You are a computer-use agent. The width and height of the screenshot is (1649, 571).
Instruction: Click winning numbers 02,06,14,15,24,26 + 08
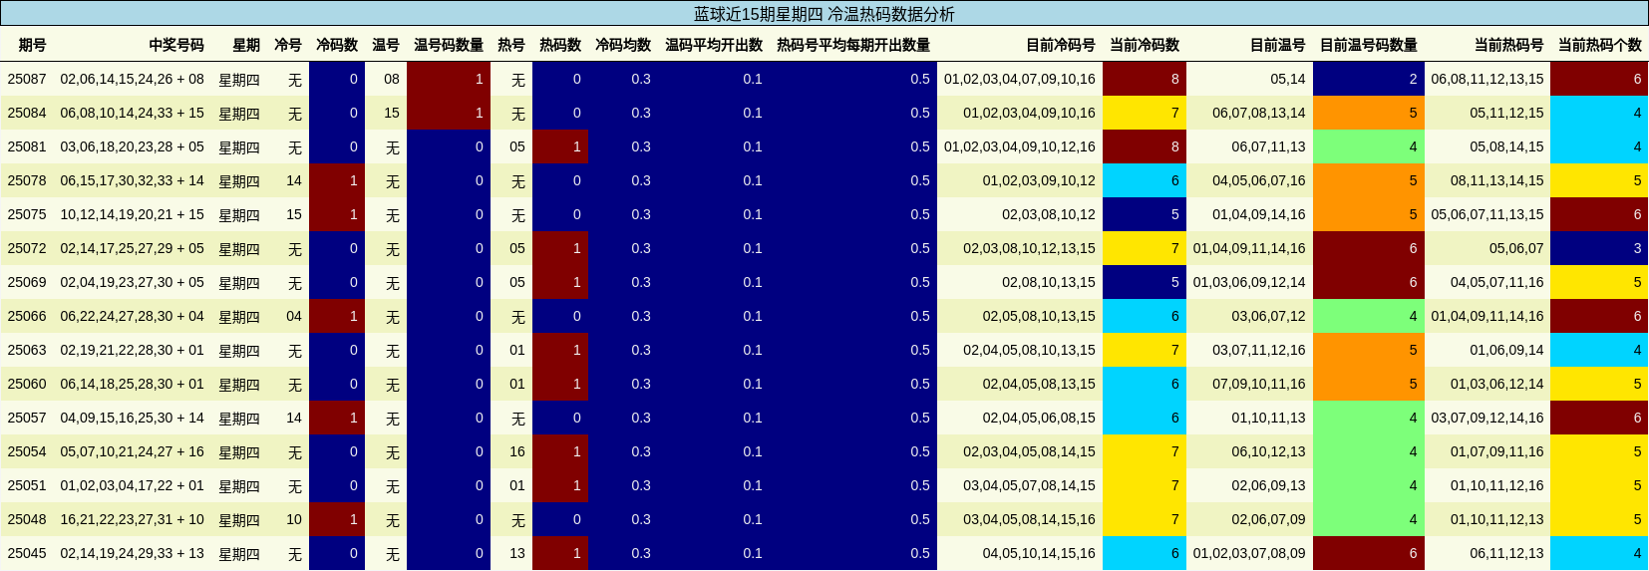(132, 79)
